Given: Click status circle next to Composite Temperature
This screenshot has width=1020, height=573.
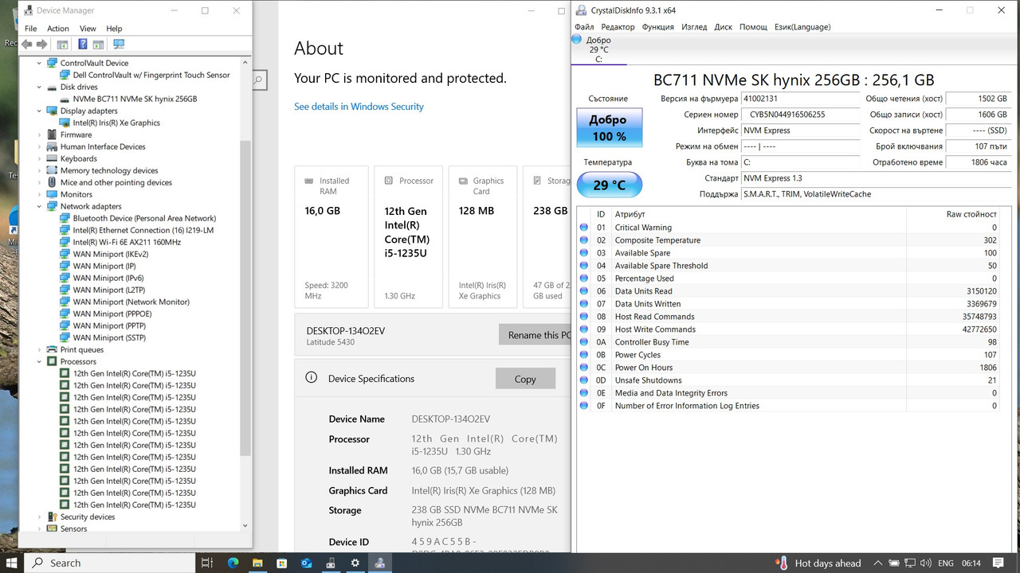Looking at the screenshot, I should point(584,240).
